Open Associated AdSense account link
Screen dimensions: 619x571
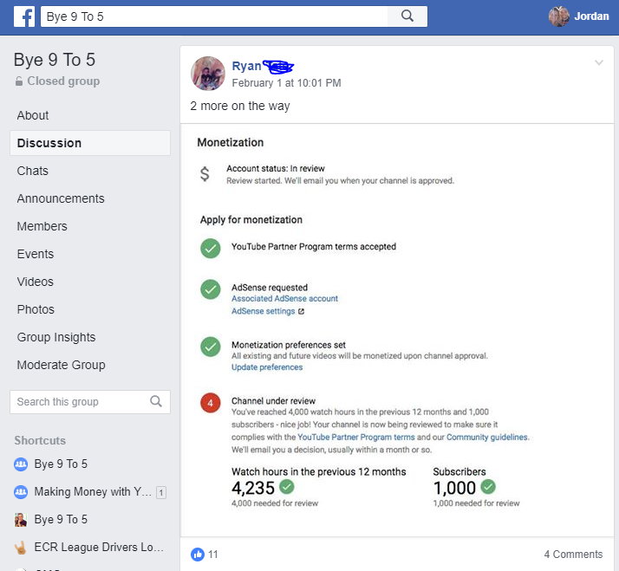(284, 299)
